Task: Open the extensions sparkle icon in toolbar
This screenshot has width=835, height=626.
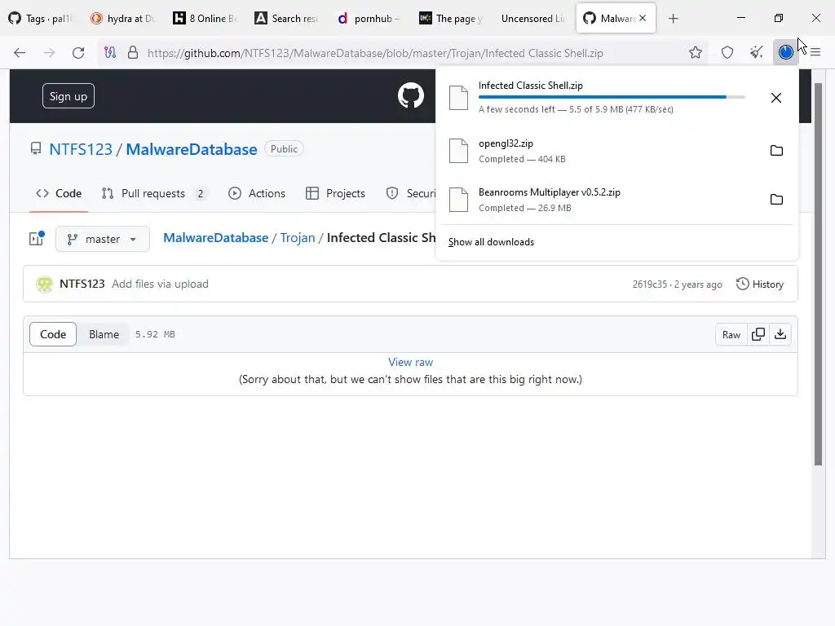Action: 756,53
